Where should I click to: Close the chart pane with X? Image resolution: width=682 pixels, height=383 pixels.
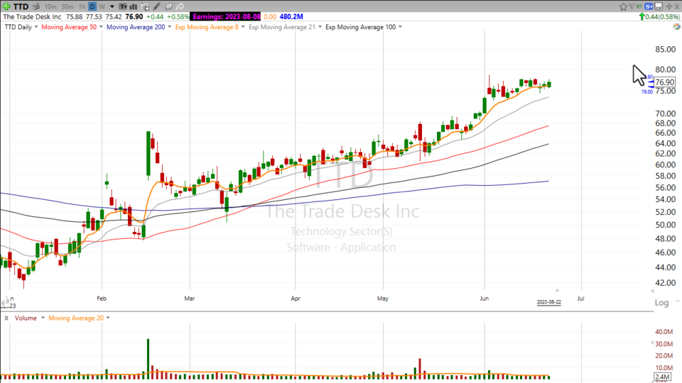point(677,6)
